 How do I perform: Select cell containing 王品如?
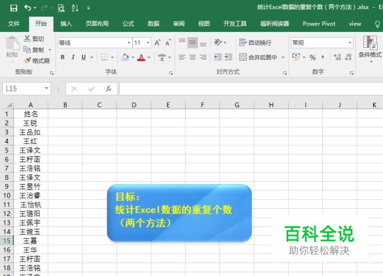[x=31, y=132]
